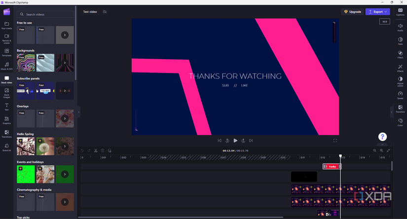407x219 pixels.
Task: Select the black clip on timeline
Action: tap(304, 177)
